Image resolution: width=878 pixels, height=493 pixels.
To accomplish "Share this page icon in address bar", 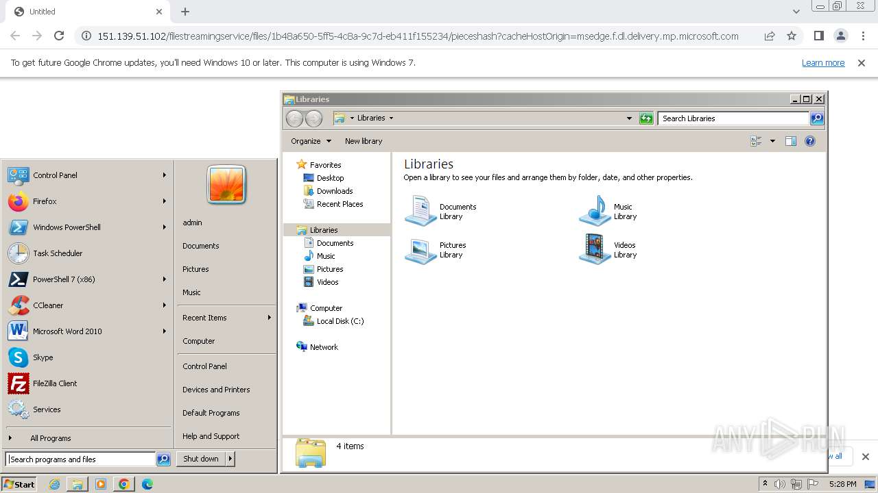I will tap(770, 36).
